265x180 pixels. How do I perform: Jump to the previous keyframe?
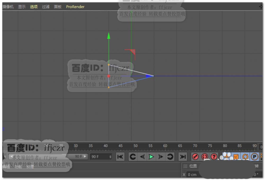[133, 157]
